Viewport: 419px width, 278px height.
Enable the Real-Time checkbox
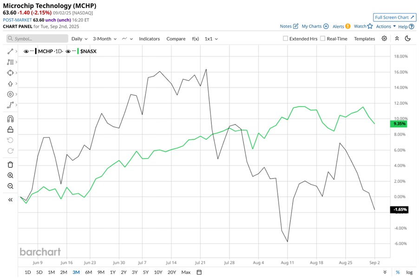coord(323,39)
